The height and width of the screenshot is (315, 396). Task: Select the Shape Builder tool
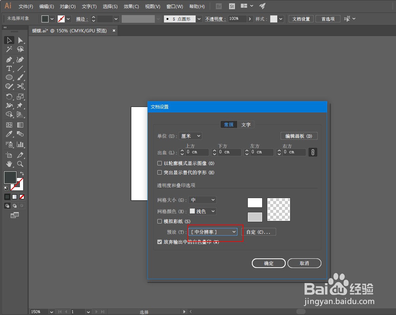pyautogui.click(x=9, y=114)
